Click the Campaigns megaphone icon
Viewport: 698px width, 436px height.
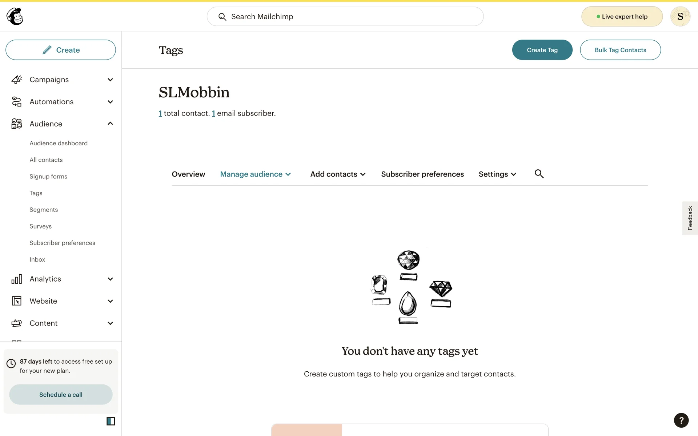coord(17,80)
